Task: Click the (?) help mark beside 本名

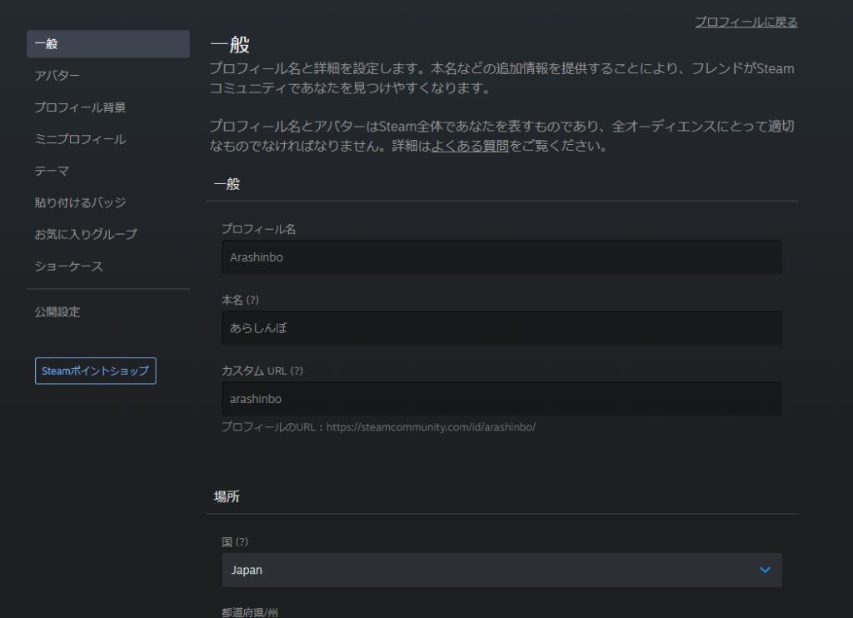Action: 254,299
